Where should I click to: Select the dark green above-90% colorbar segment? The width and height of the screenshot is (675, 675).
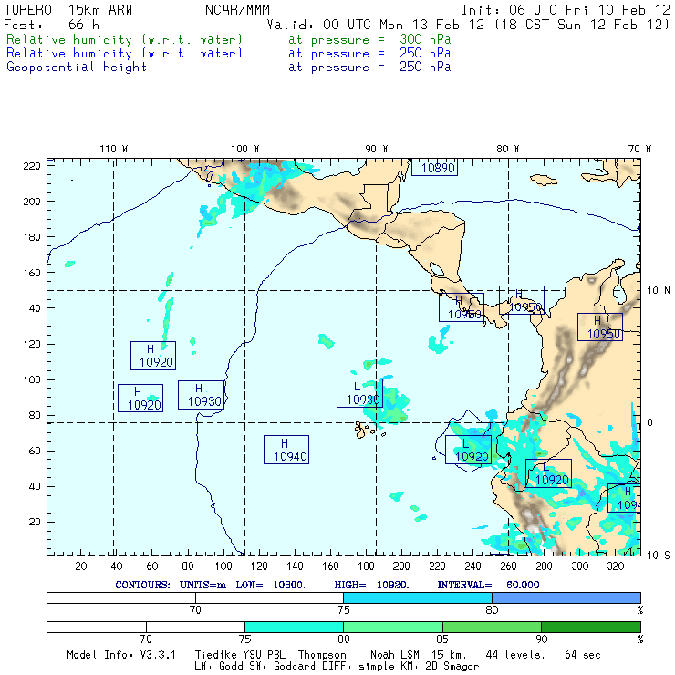pyautogui.click(x=591, y=627)
